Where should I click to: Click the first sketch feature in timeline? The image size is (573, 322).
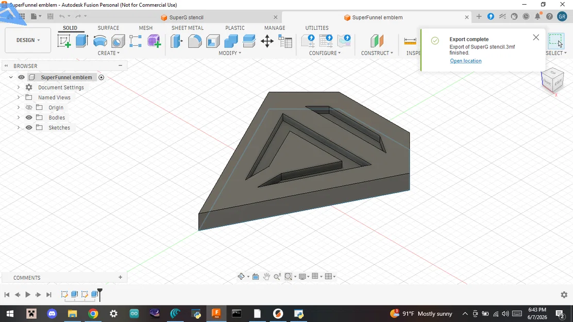click(65, 294)
